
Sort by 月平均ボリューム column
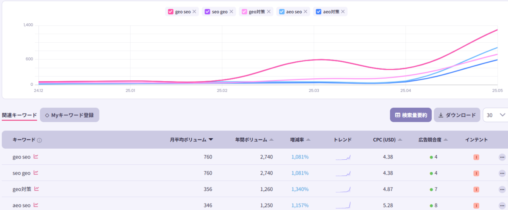[191, 139]
